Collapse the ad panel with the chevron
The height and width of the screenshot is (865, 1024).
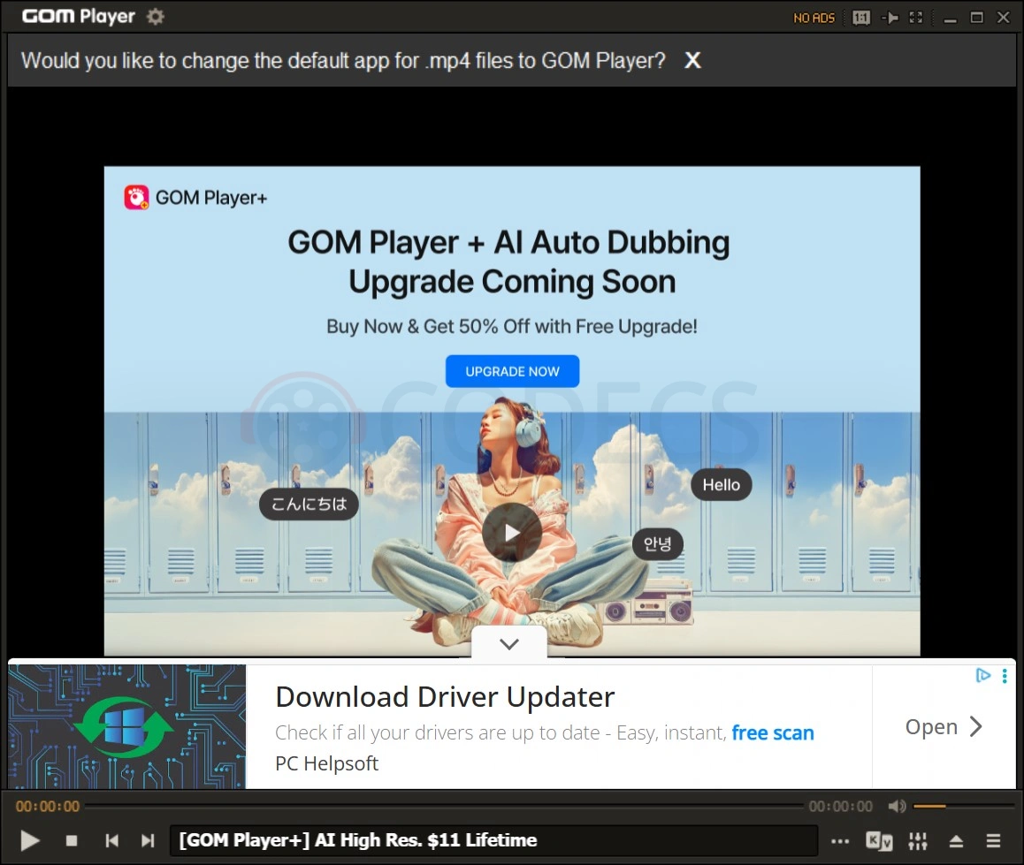(x=509, y=644)
